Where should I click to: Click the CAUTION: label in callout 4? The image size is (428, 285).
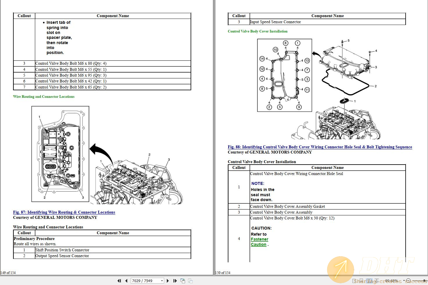[262, 228]
